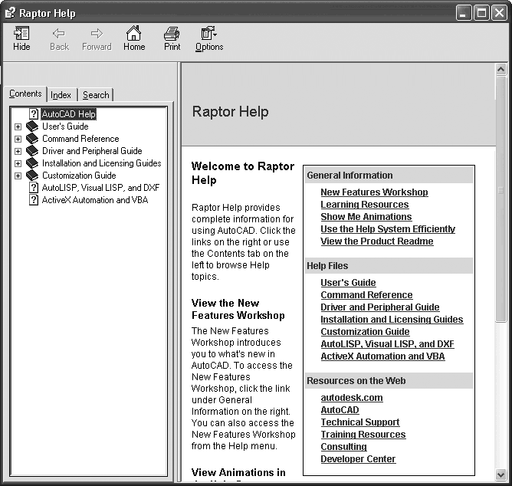The image size is (512, 486).
Task: Click the Hide toolbar icon
Action: pyautogui.click(x=21, y=34)
